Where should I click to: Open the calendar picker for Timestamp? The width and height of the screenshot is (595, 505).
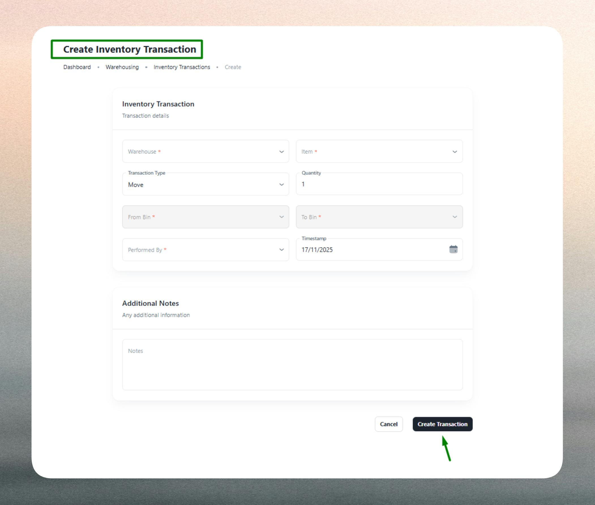point(454,249)
